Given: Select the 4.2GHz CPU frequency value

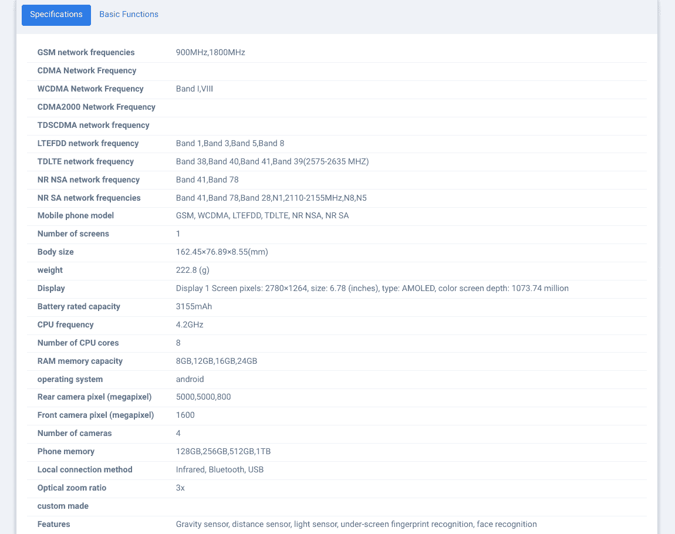Looking at the screenshot, I should [190, 325].
